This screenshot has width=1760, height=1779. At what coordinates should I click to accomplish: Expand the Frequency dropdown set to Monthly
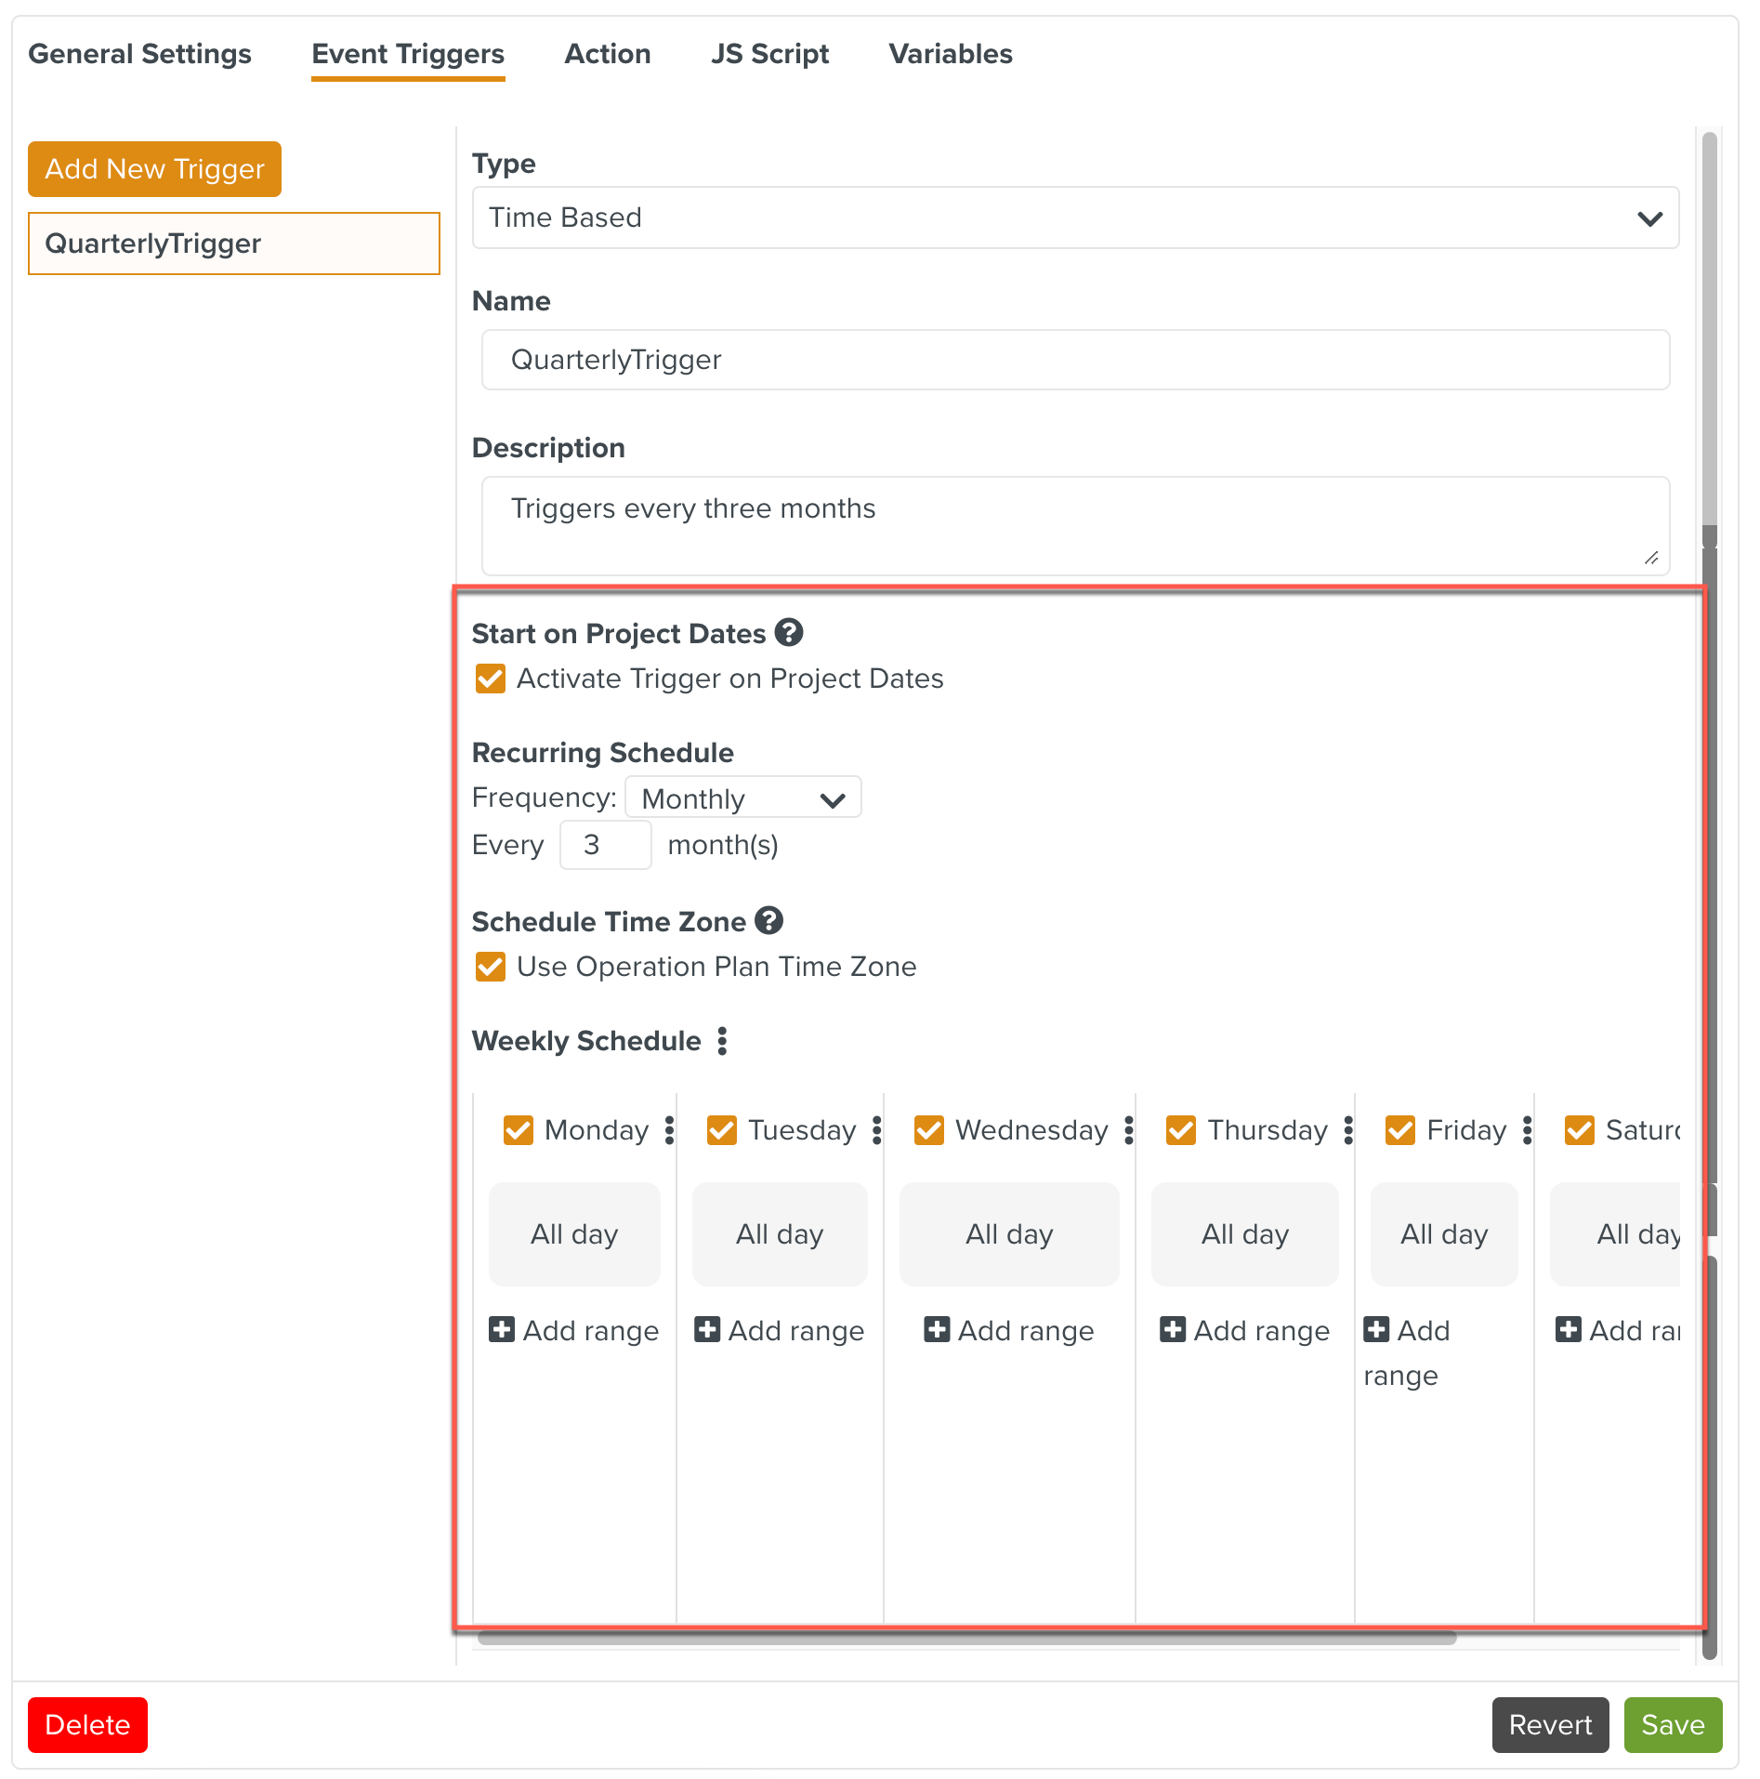tap(742, 798)
